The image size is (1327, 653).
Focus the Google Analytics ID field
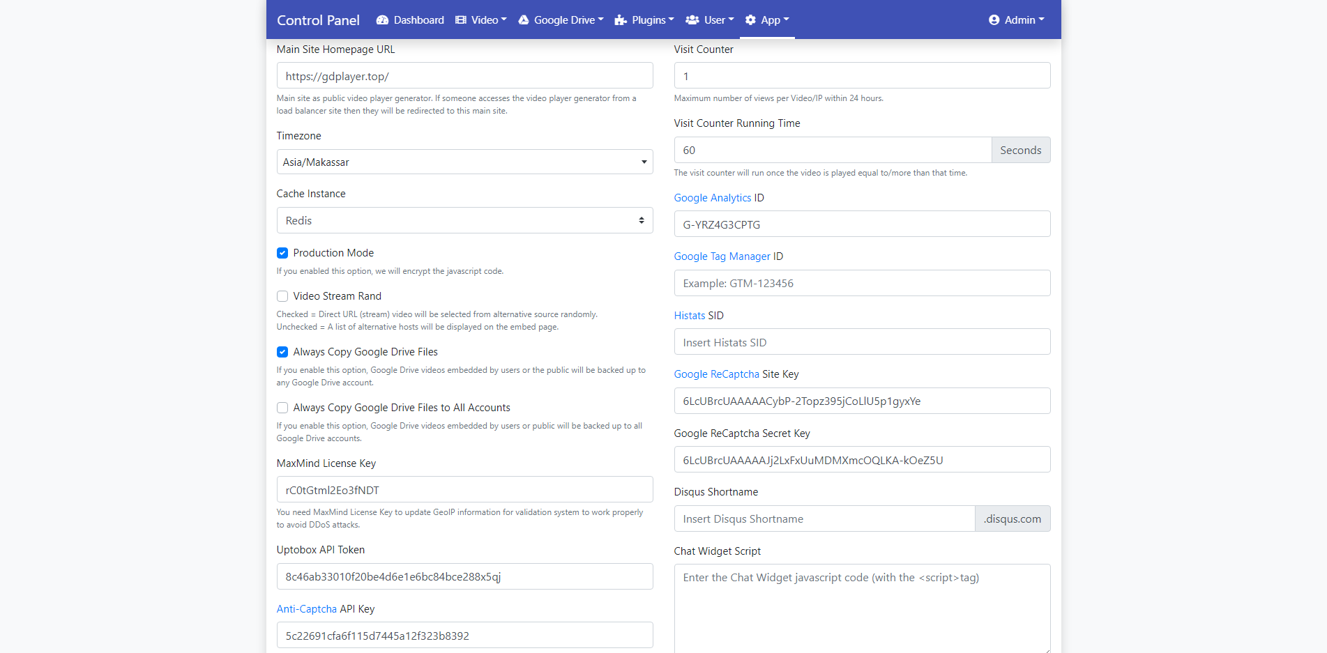click(863, 224)
